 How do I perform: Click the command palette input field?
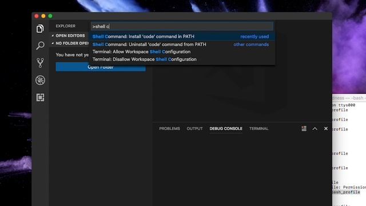[182, 26]
